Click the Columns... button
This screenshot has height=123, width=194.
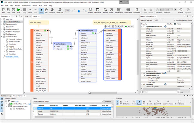tap(109, 101)
